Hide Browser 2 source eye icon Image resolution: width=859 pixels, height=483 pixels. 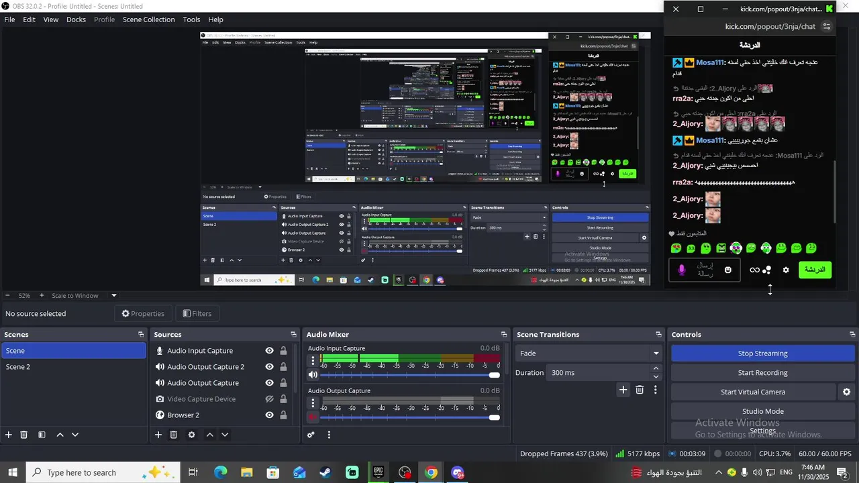tap(269, 415)
